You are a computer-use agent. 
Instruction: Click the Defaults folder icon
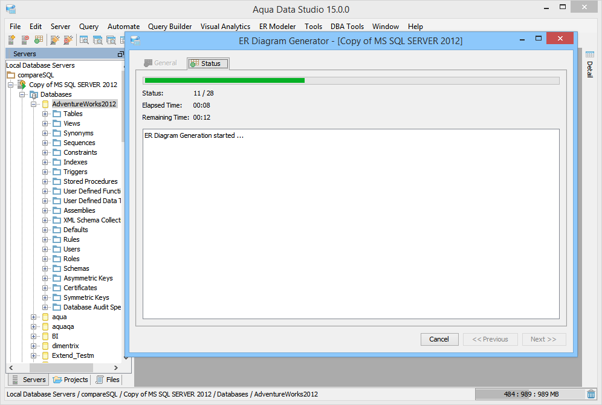[57, 230]
